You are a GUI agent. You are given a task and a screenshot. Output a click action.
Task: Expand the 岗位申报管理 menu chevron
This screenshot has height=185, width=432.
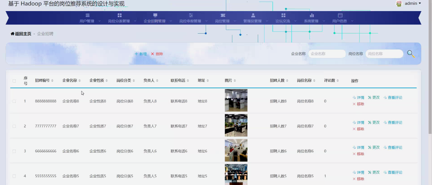206,21
